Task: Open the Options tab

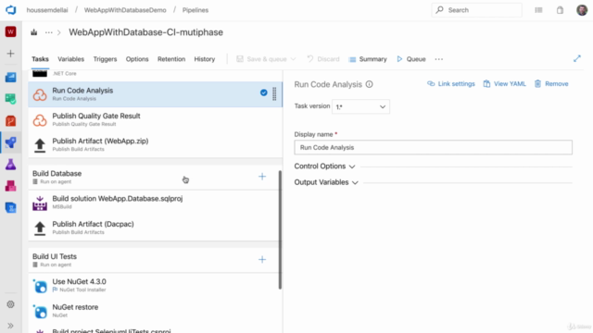Action: point(137,59)
